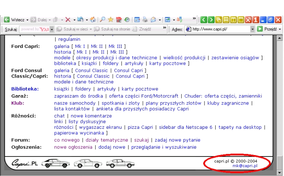
Task: Open favorites with the star icon
Action: tap(111, 19)
